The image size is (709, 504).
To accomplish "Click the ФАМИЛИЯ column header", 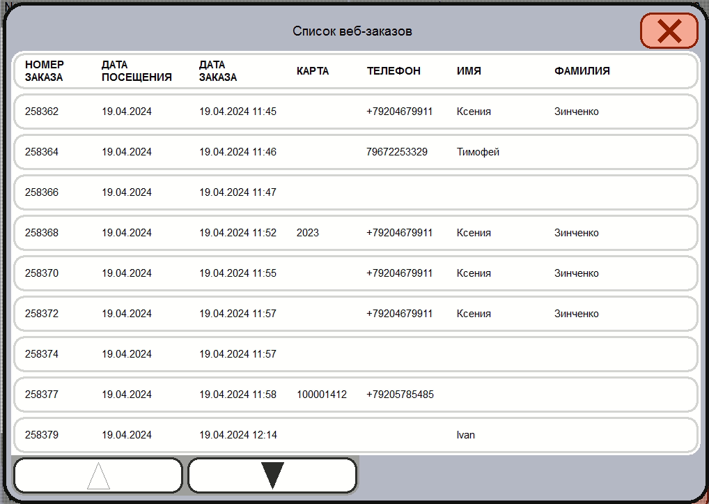I will [582, 71].
